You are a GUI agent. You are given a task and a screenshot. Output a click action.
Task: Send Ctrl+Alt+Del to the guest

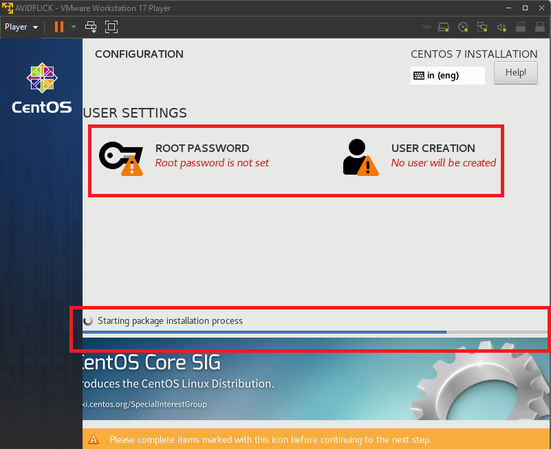coord(91,27)
